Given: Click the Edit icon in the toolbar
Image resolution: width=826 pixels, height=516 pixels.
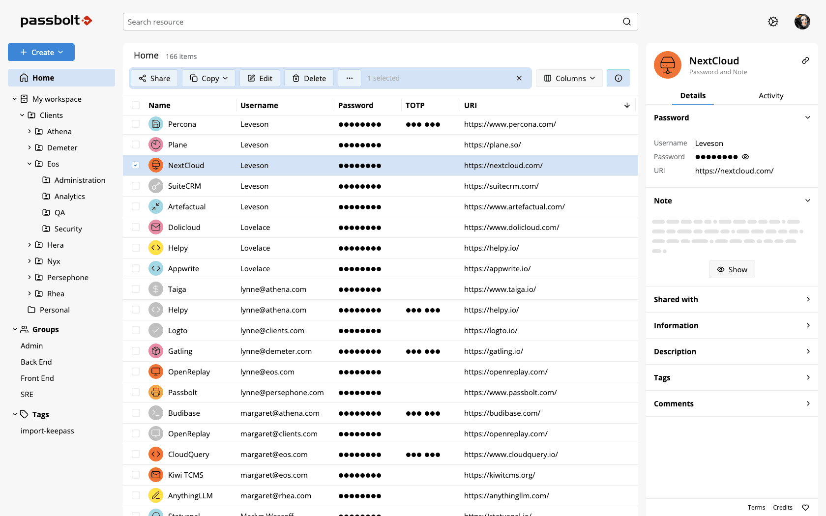Looking at the screenshot, I should click(x=260, y=78).
